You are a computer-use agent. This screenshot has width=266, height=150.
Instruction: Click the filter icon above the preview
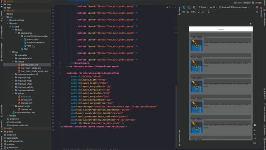point(251,24)
